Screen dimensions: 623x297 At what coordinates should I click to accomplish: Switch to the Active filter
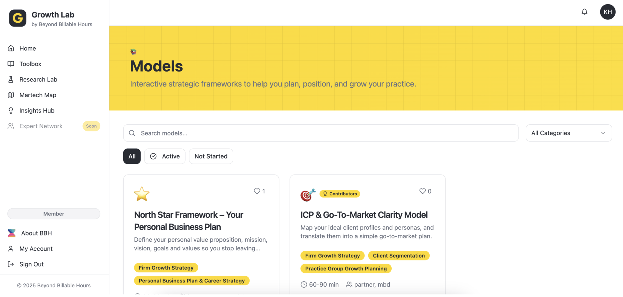tap(165, 156)
